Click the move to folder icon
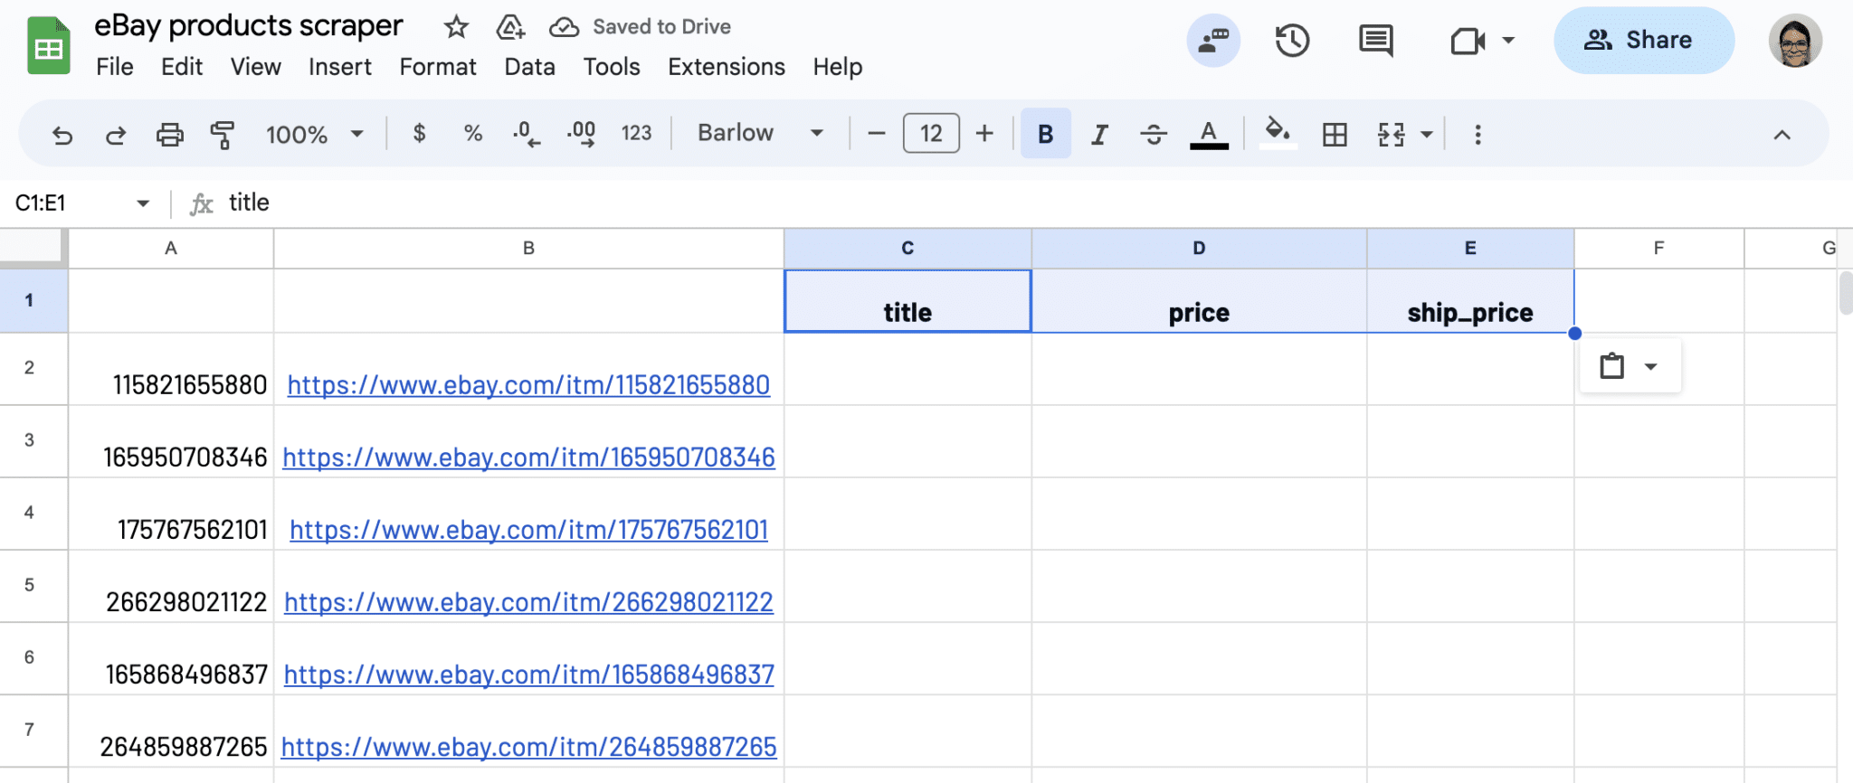This screenshot has height=783, width=1853. coord(510,27)
